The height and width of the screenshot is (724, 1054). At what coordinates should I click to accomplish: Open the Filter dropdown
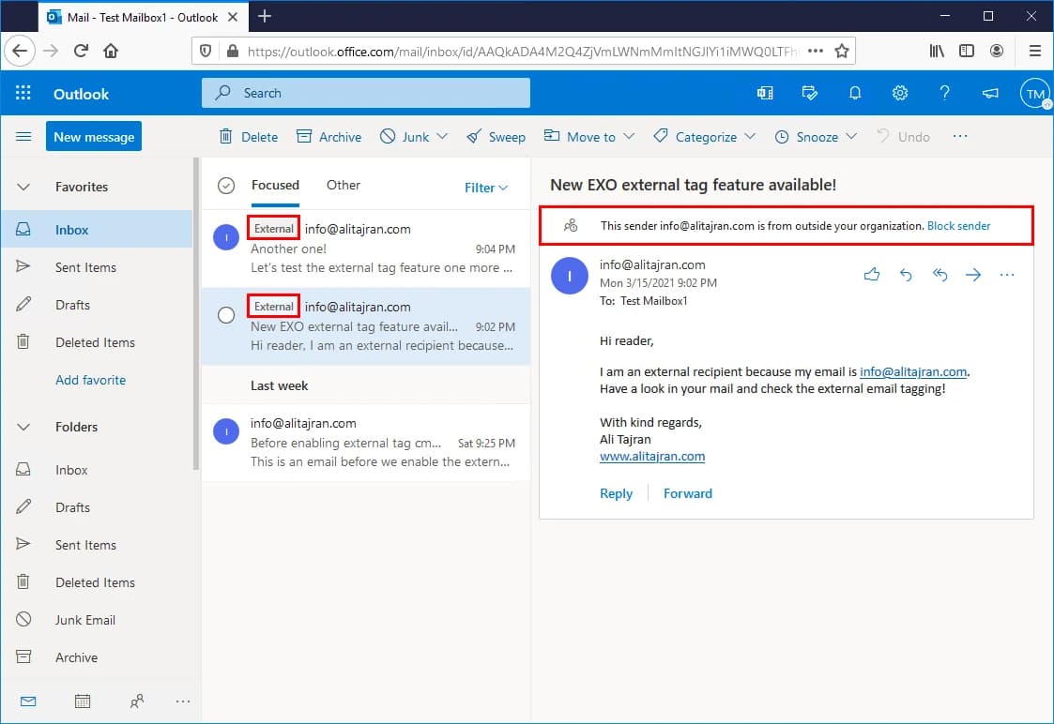click(485, 188)
